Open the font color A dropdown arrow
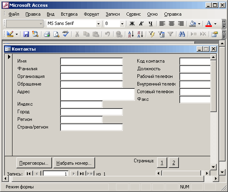The width and height of the screenshot is (228, 192). (216, 24)
